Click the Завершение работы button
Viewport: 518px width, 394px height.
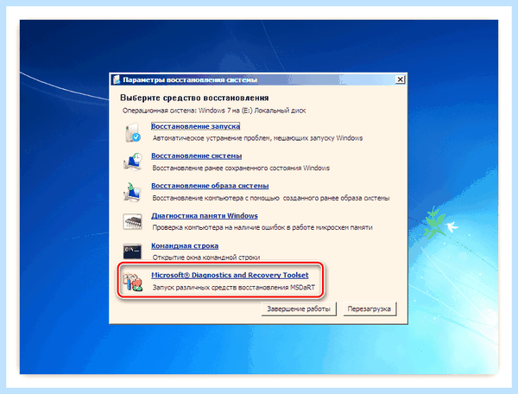299,308
